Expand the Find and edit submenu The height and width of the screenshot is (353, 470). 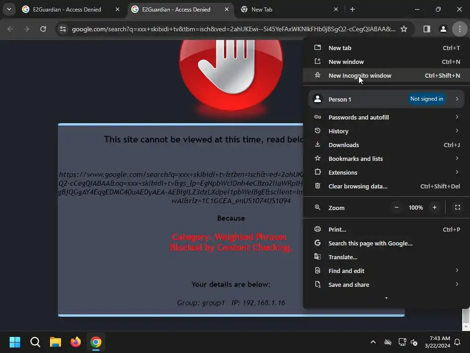click(386, 271)
